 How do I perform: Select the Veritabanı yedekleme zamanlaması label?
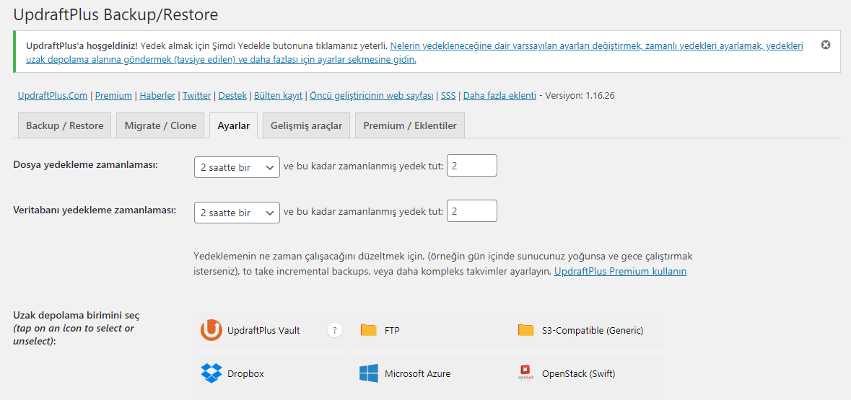(x=95, y=210)
